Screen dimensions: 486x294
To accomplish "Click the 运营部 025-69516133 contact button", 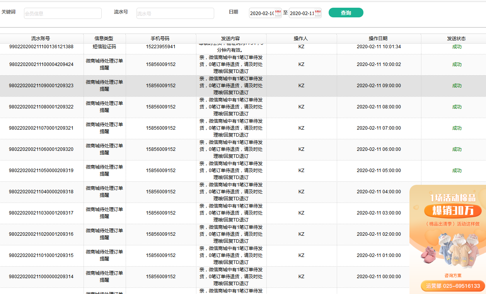I will point(453,286).
